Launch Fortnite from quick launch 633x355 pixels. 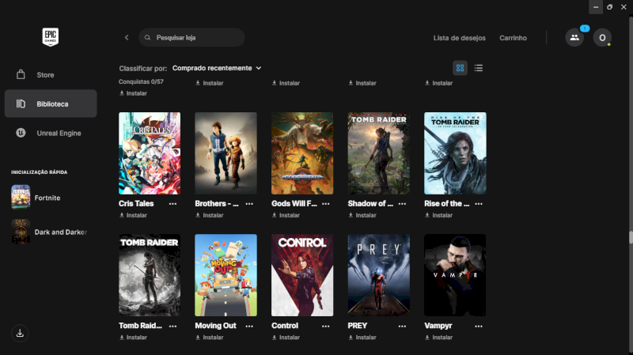click(x=47, y=198)
